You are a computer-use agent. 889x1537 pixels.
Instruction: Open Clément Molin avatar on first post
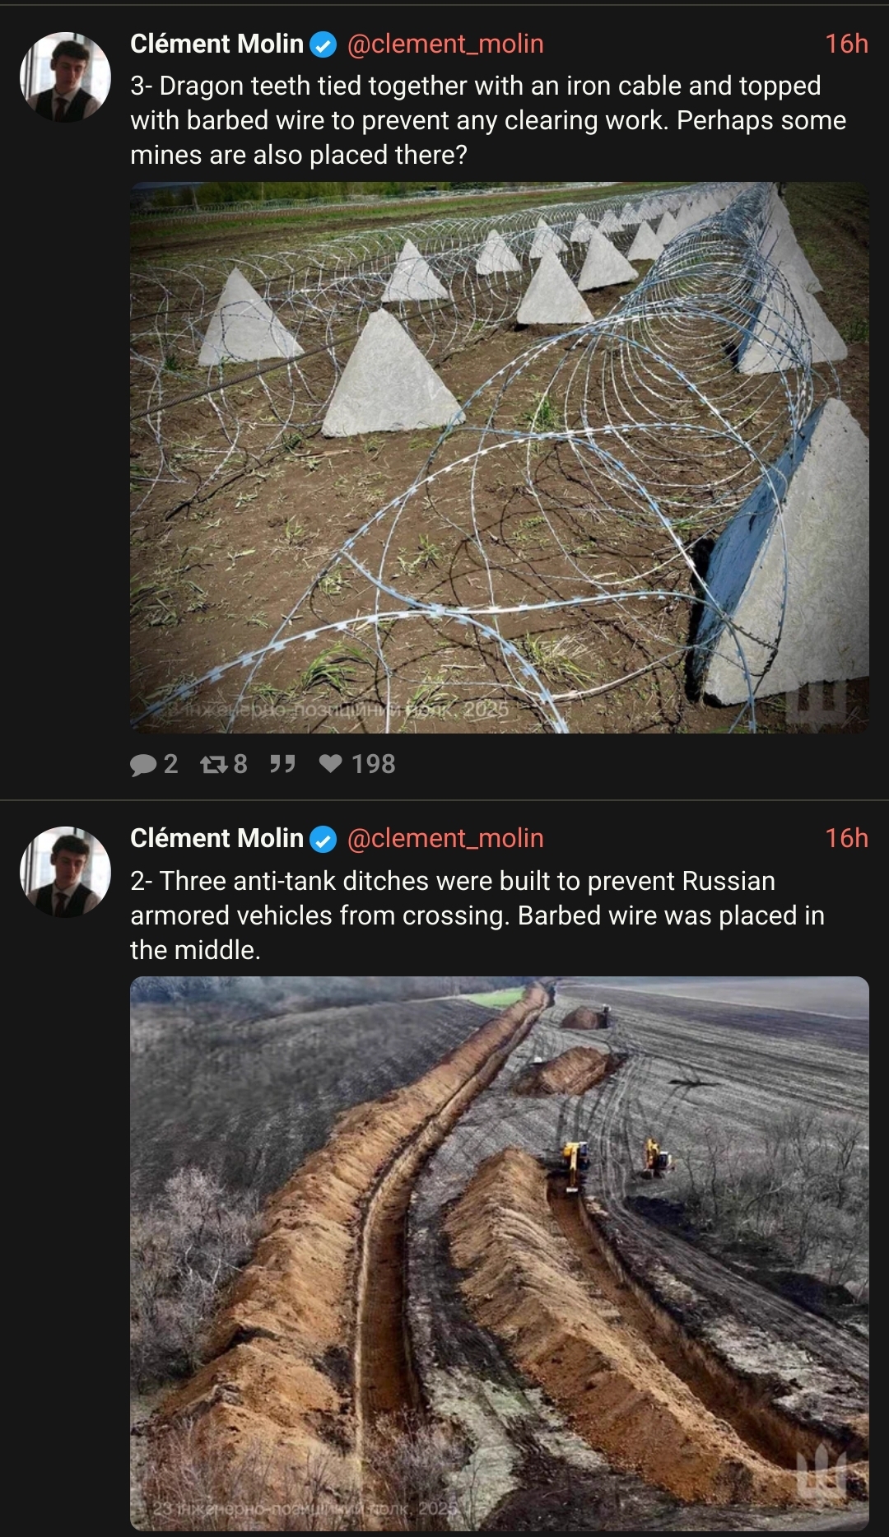[66, 77]
